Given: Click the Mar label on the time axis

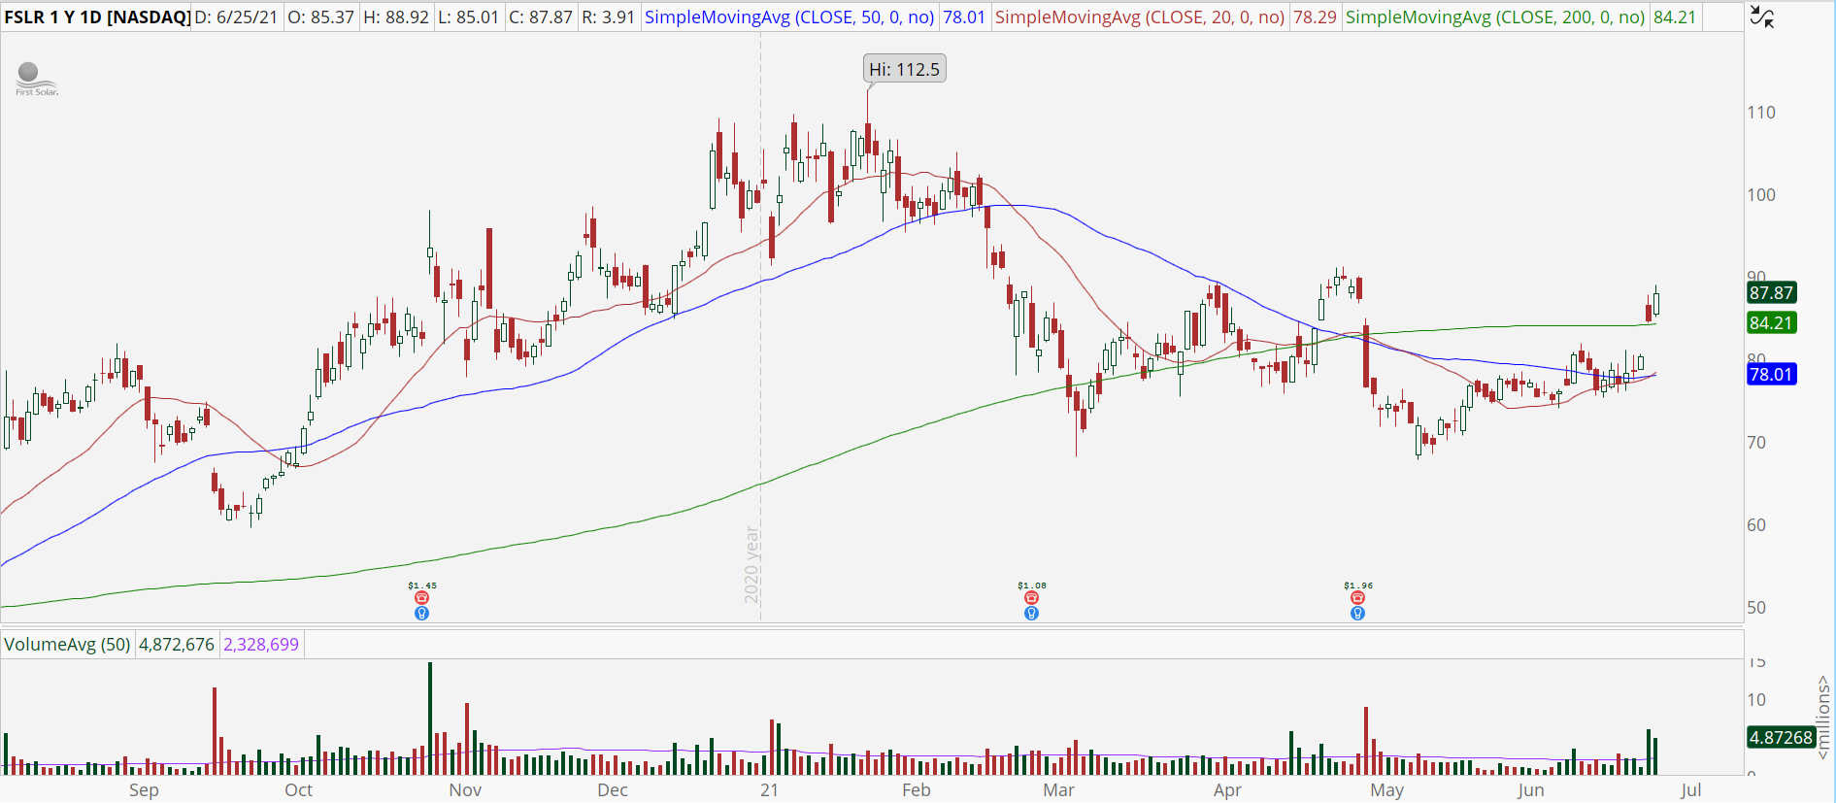Looking at the screenshot, I should pos(1059,790).
